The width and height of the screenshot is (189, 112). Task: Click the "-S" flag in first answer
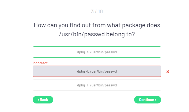click(x=87, y=52)
